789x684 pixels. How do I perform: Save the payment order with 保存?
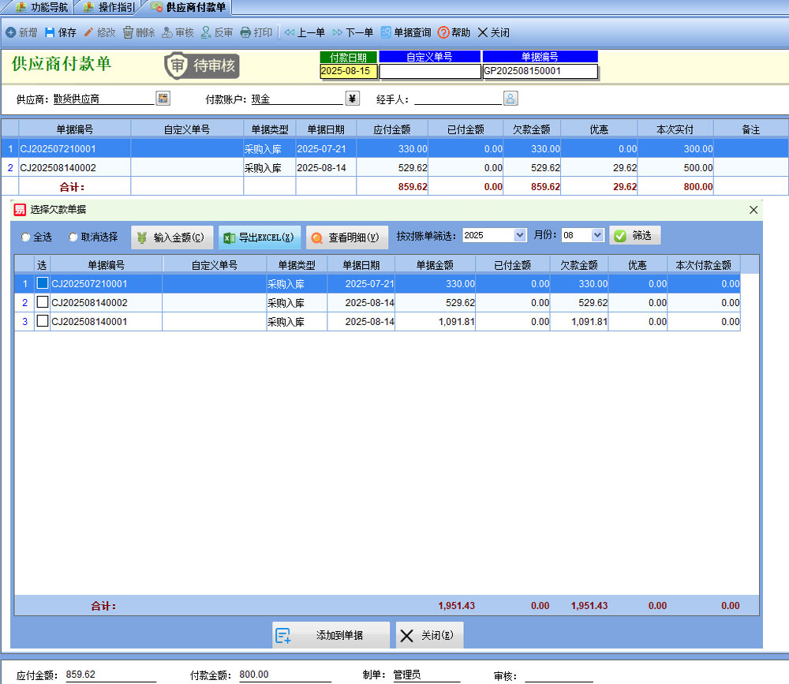click(x=50, y=32)
